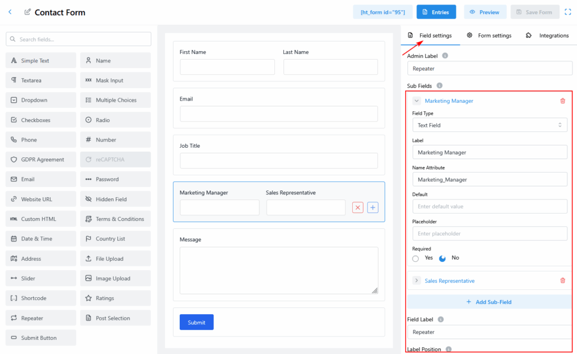Switch to the Form settings tab
This screenshot has width=577, height=354.
489,35
